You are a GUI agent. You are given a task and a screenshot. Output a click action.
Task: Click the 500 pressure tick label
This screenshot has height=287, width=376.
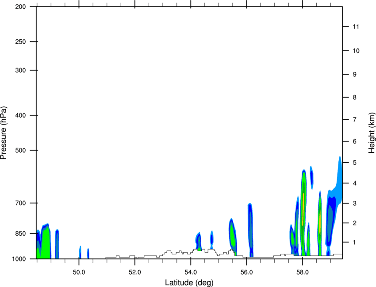click(20, 150)
